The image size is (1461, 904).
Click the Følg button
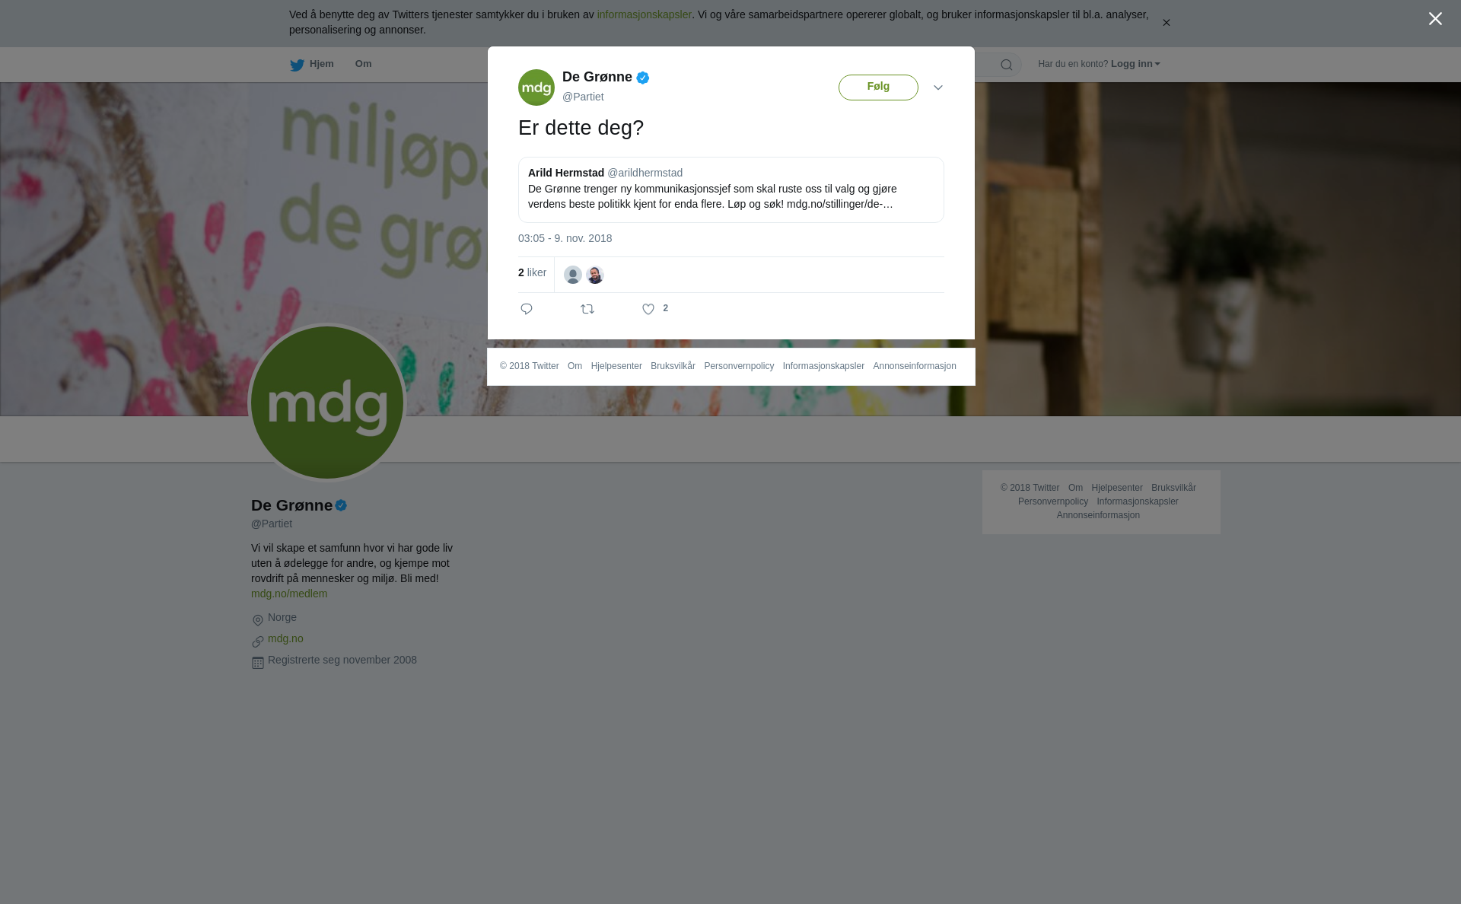click(878, 87)
